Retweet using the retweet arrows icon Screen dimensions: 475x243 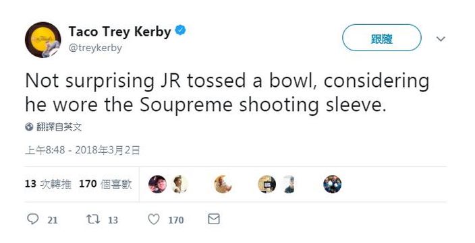tap(93, 219)
